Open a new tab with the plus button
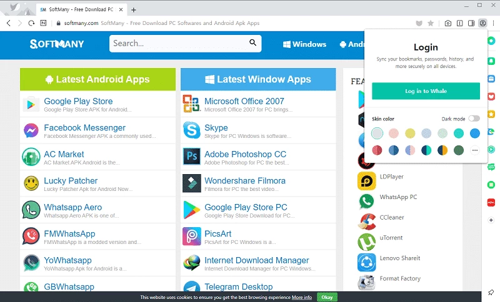This screenshot has width=500, height=302. tap(134, 10)
